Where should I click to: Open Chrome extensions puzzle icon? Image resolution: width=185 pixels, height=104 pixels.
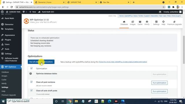pos(173,7)
